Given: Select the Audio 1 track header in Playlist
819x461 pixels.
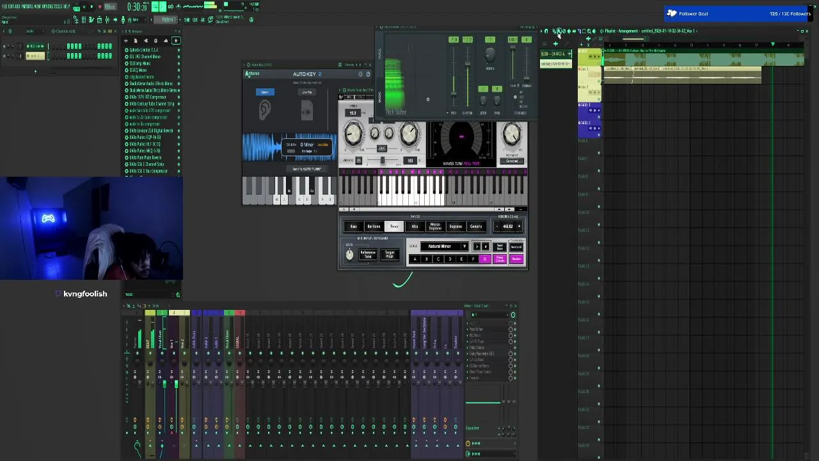Looking at the screenshot, I should 589,111.
